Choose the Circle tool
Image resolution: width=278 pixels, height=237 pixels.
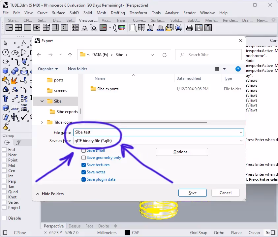6,52
